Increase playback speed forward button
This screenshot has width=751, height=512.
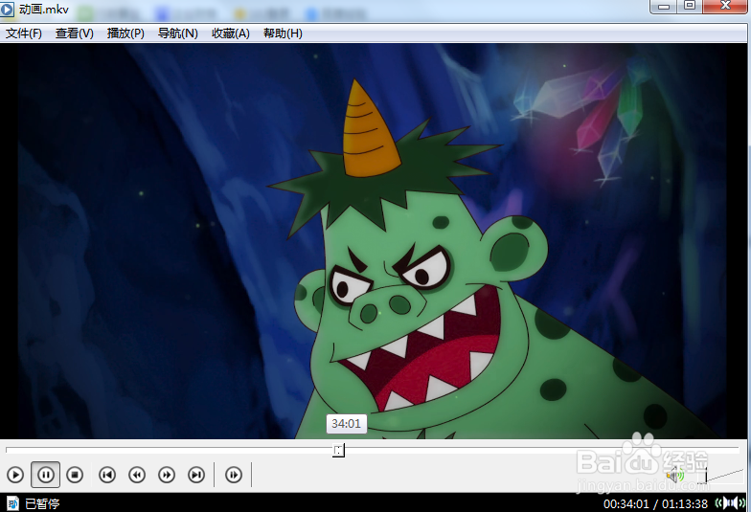tap(167, 475)
